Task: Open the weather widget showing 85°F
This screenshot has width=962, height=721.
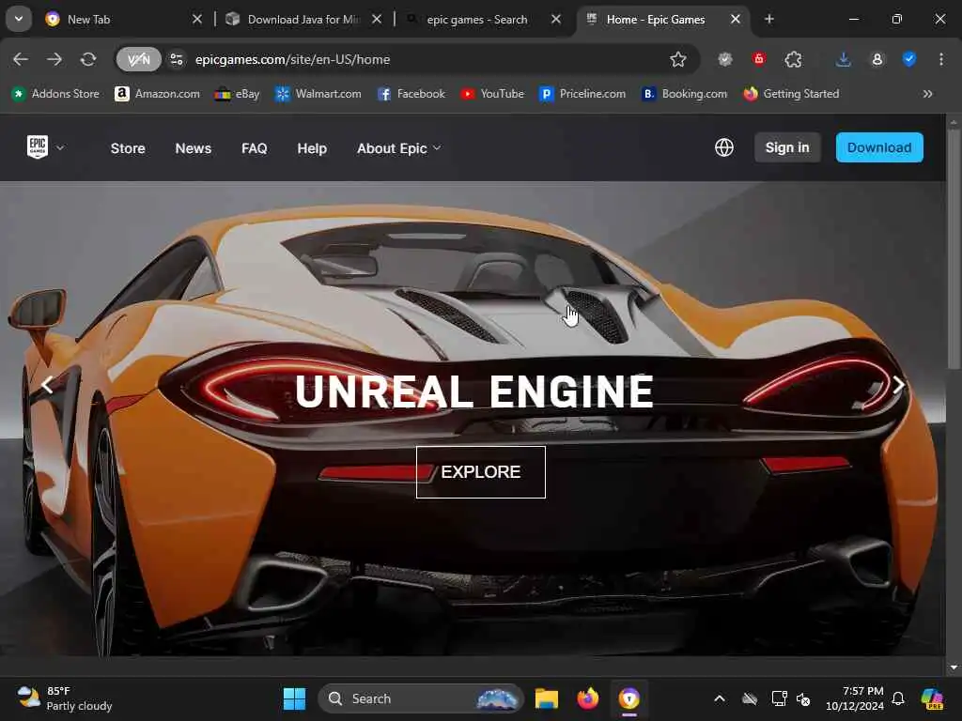Action: click(x=65, y=698)
